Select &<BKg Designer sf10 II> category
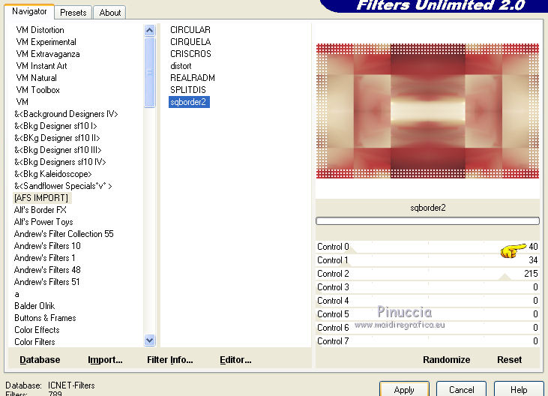Viewport: 548px width, 396px height. click(57, 138)
